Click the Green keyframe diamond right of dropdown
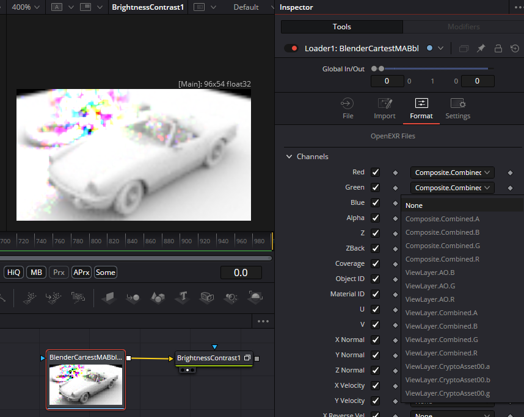The width and height of the screenshot is (524, 417). coord(510,188)
